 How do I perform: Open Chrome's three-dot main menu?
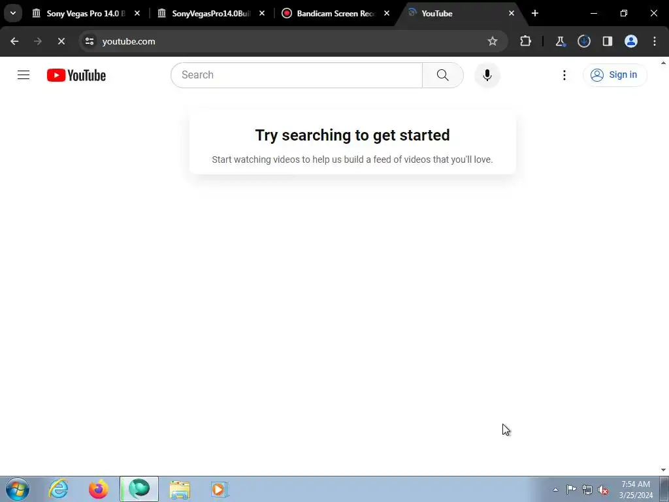tap(655, 41)
